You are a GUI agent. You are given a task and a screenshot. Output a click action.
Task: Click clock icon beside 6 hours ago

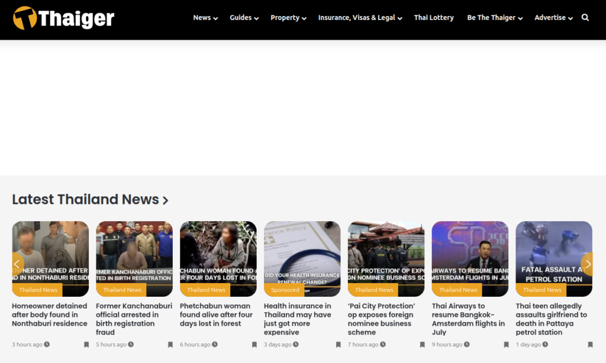coord(215,344)
